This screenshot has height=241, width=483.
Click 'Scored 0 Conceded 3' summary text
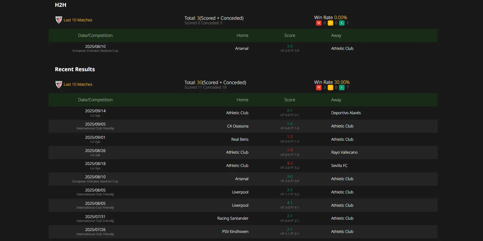203,23
